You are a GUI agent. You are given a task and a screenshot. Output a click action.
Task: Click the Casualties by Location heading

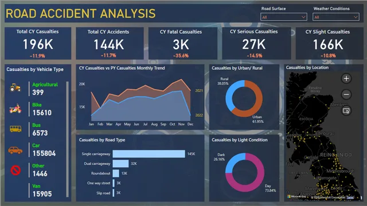click(307, 68)
